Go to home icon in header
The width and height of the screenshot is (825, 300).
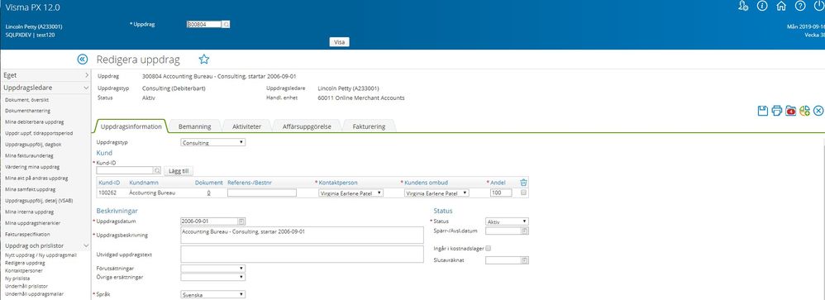781,6
